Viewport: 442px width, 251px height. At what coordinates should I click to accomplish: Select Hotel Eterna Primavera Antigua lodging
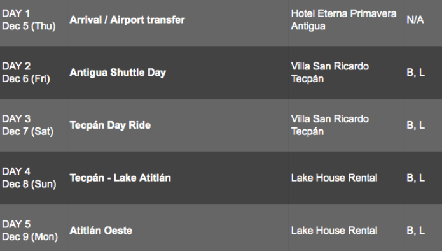(343, 20)
